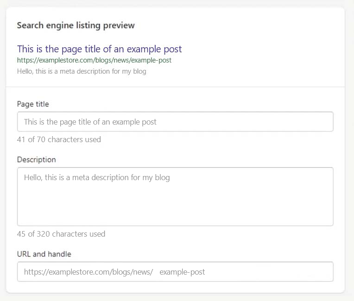Click the divider line below the listing preview

click(175, 87)
